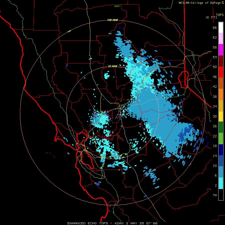Click the light green legend swatch
The image size is (225, 225).
pyautogui.click(x=221, y=138)
